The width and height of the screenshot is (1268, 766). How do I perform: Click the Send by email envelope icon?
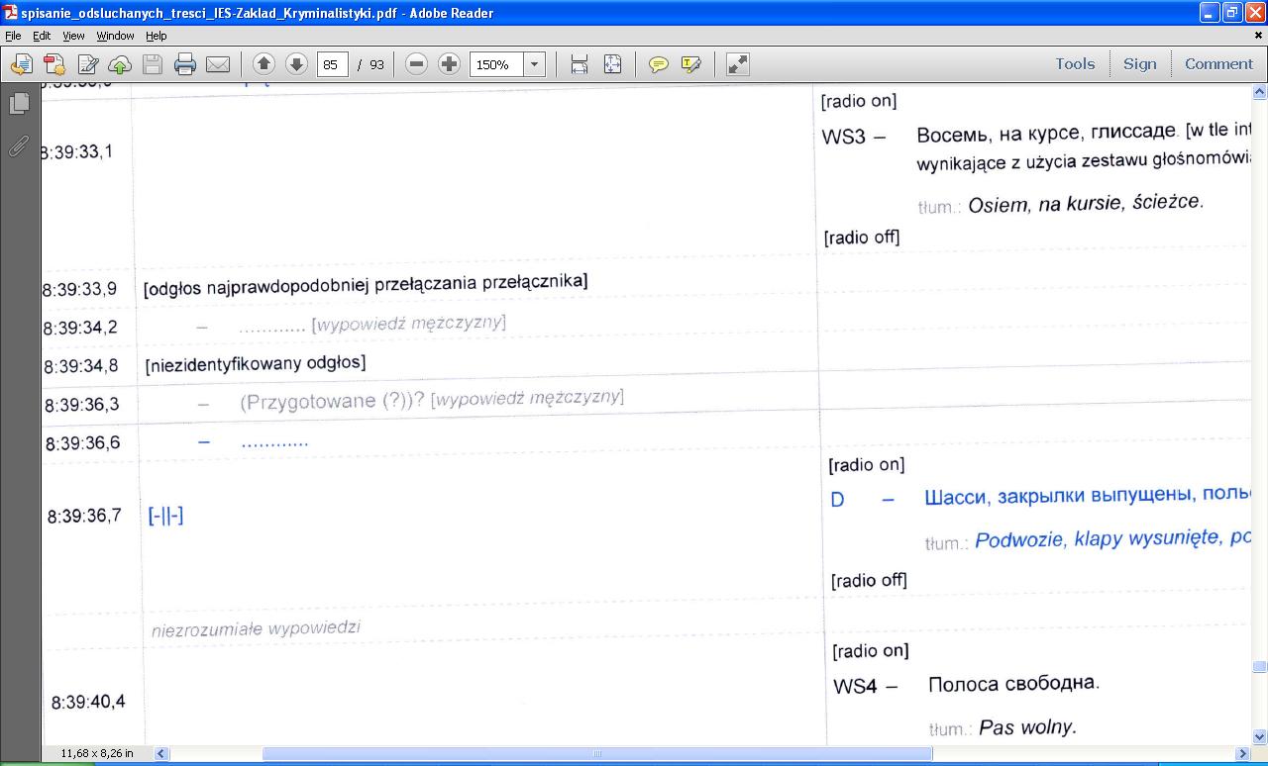(218, 64)
